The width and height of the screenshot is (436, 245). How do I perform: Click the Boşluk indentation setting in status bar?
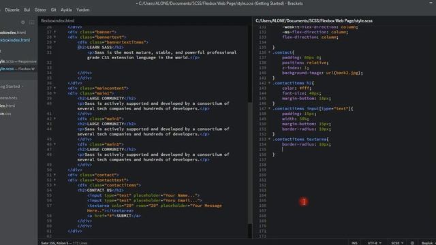428,243
